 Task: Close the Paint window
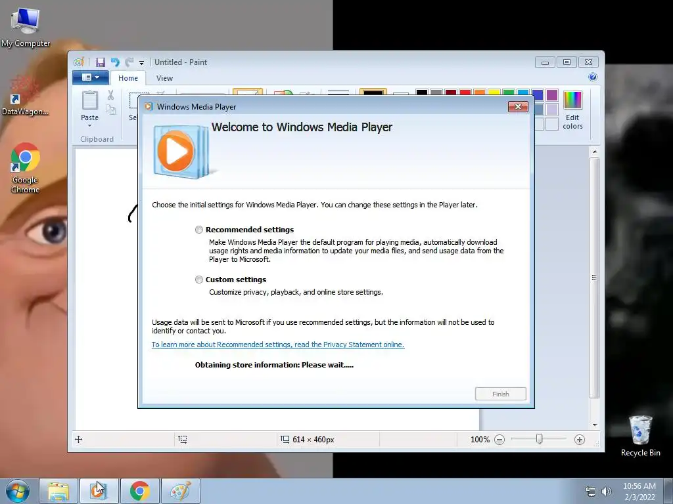tap(588, 62)
